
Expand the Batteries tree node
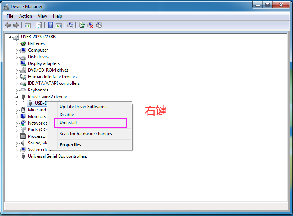[17, 44]
